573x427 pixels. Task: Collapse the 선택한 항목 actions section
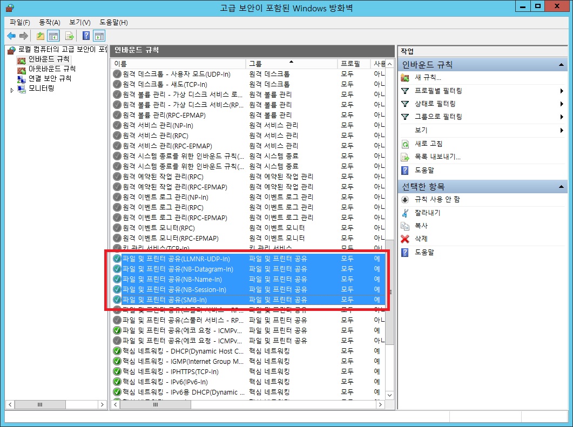point(561,187)
